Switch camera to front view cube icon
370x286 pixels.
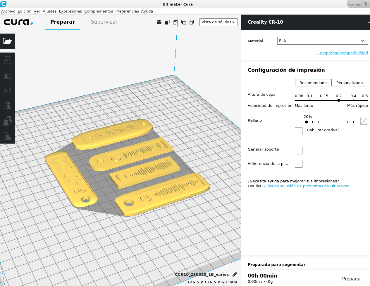[167, 22]
